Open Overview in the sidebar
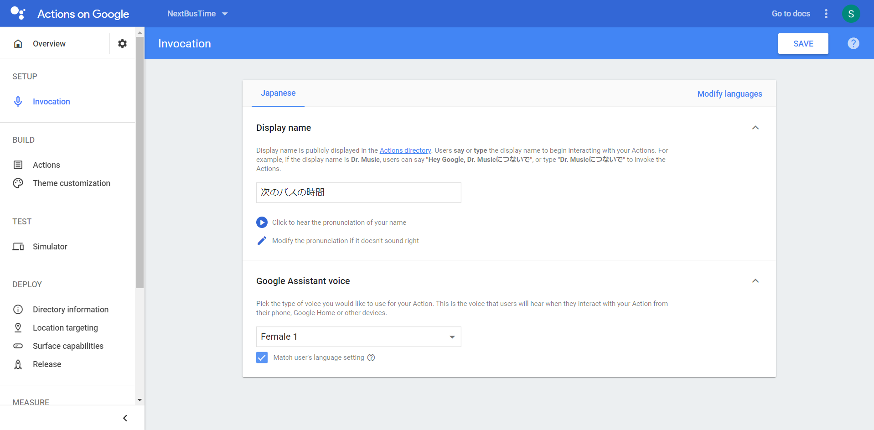Viewport: 874px width, 430px height. pyautogui.click(x=49, y=44)
